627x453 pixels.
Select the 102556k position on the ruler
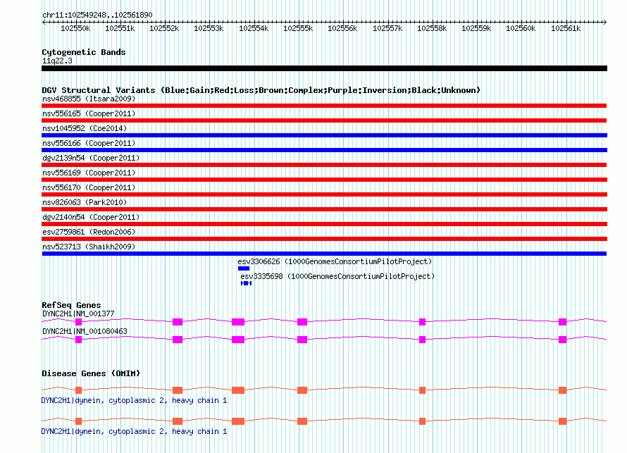(x=342, y=28)
